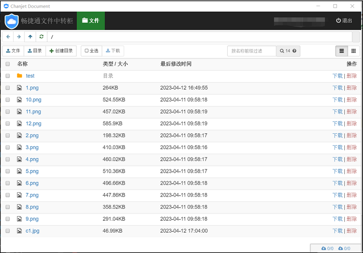Click the 名称 column header

pyautogui.click(x=22, y=64)
